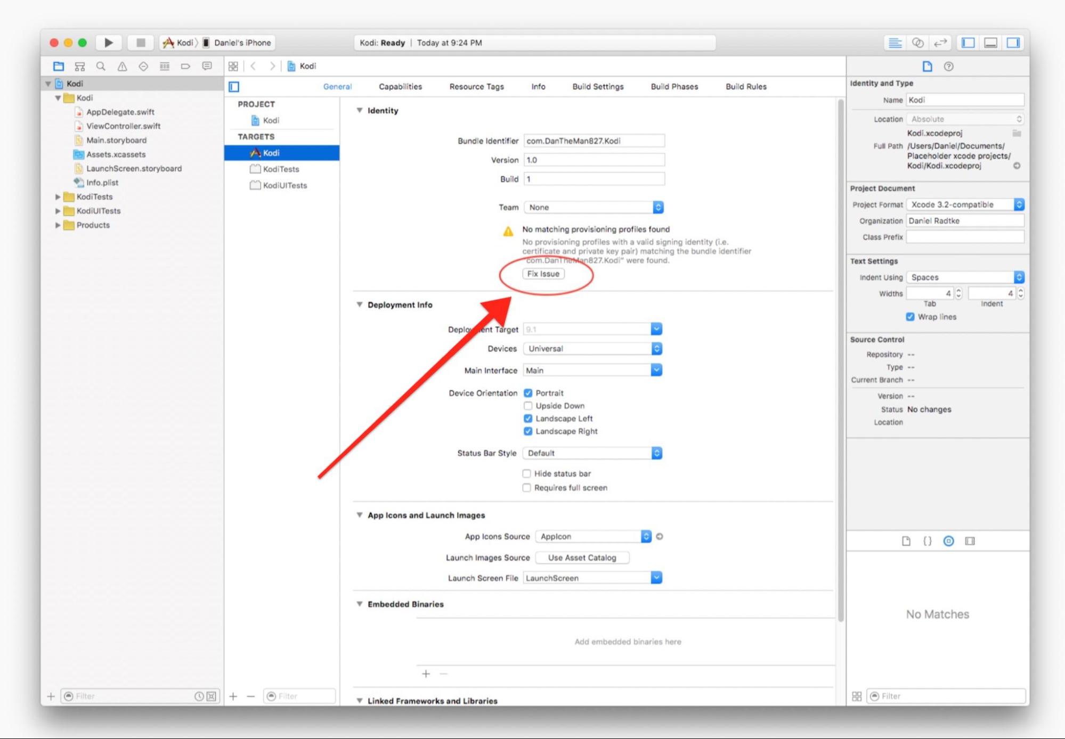1065x739 pixels.
Task: Switch to Assistant editor mode
Action: [917, 43]
